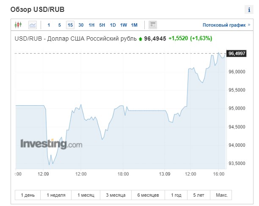Open the news table icon
The width and height of the screenshot is (259, 206).
coord(153,25)
